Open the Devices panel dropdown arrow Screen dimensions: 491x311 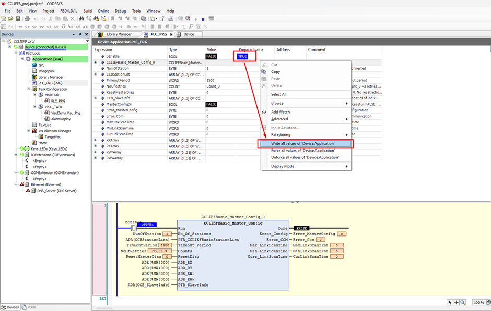pyautogui.click(x=74, y=34)
